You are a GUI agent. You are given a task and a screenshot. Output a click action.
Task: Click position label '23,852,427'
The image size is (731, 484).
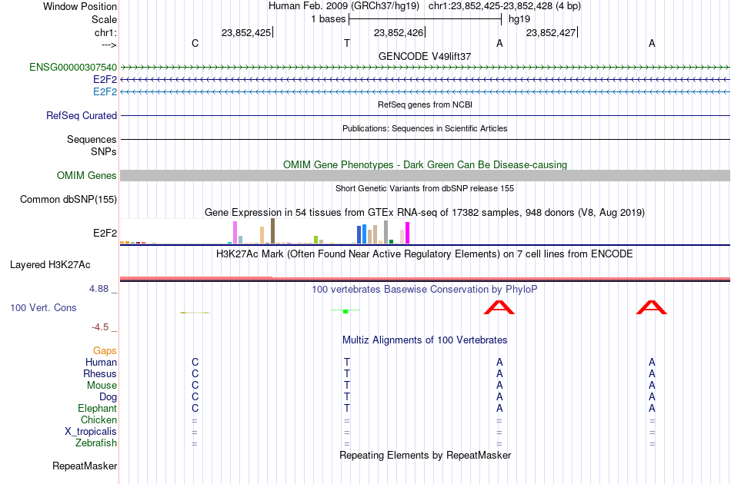click(x=551, y=32)
